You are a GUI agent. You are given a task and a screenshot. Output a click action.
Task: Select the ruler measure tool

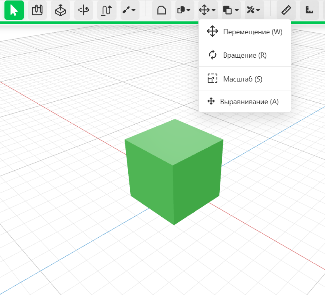tap(286, 10)
